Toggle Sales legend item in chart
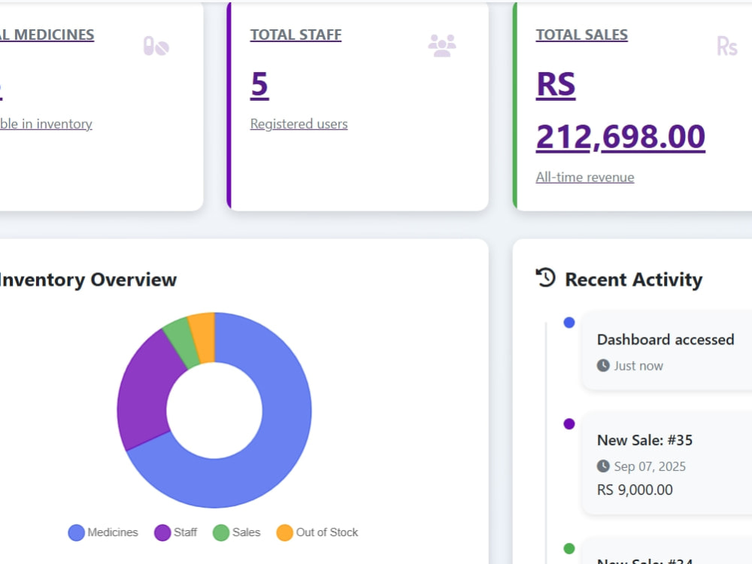The width and height of the screenshot is (752, 564). [x=236, y=532]
